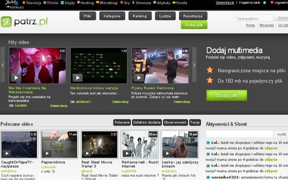Viewport: 288px width, 180px height.
Task: Open the Pijany Rusek Kierowca title link
Action: coord(152,88)
